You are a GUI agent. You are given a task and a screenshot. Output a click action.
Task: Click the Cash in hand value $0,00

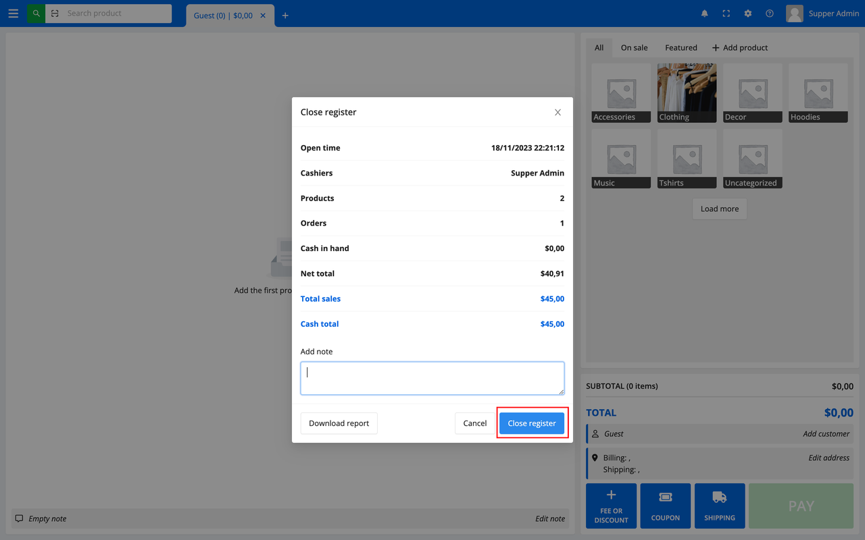tap(554, 248)
